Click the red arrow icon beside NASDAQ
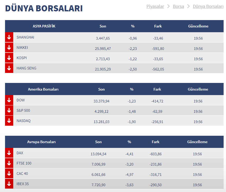226x192 pixels. pyautogui.click(x=9, y=121)
